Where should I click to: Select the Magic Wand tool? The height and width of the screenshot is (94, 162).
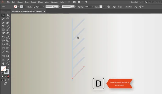point(3,19)
